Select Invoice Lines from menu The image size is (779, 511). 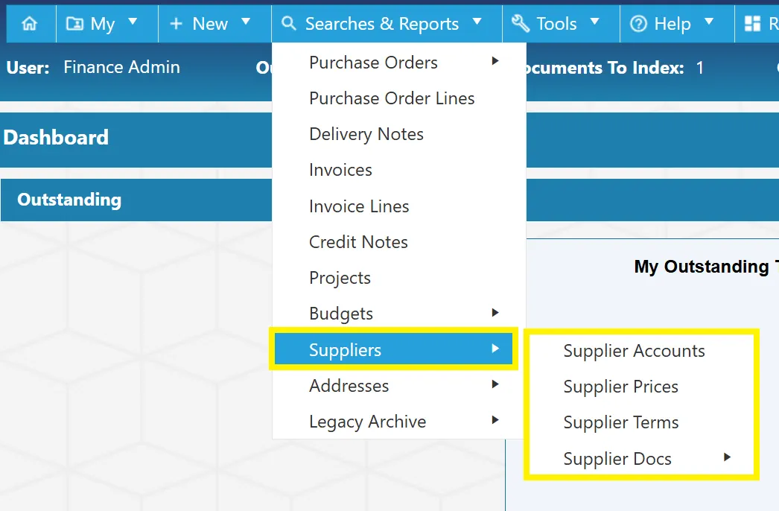(399, 206)
